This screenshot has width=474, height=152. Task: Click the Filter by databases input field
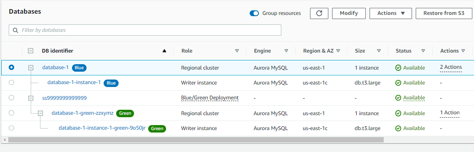tap(145, 30)
